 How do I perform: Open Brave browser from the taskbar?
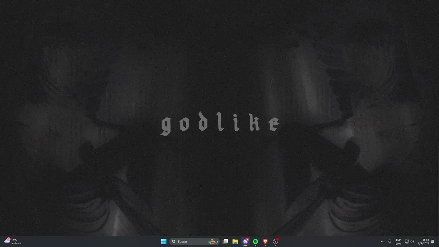(x=265, y=242)
